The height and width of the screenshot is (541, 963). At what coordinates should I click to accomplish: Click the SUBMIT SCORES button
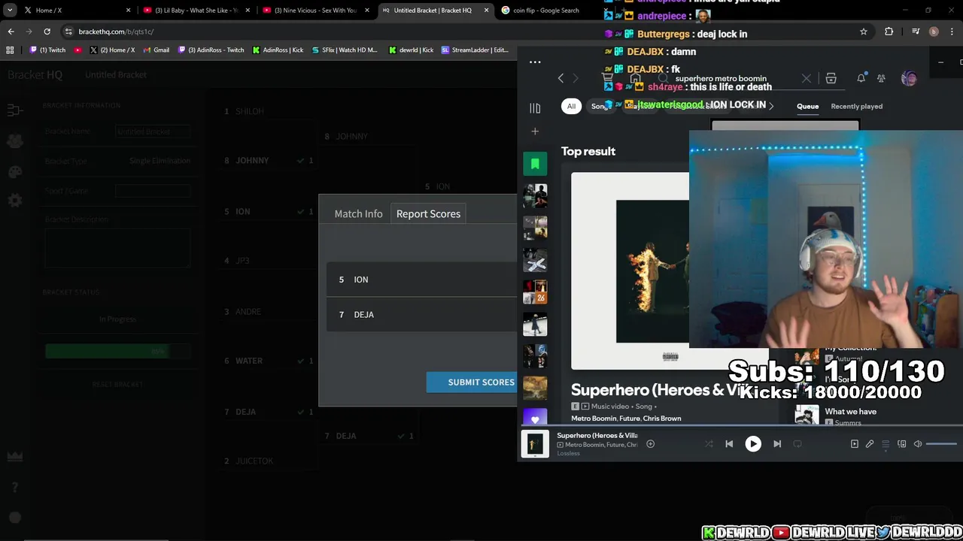point(472,382)
